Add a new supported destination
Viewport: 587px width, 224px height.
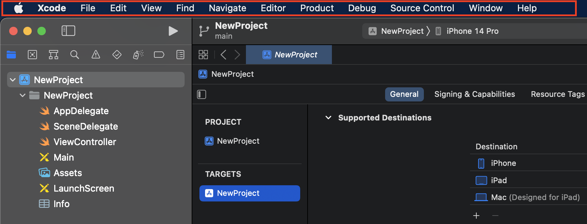coord(476,216)
